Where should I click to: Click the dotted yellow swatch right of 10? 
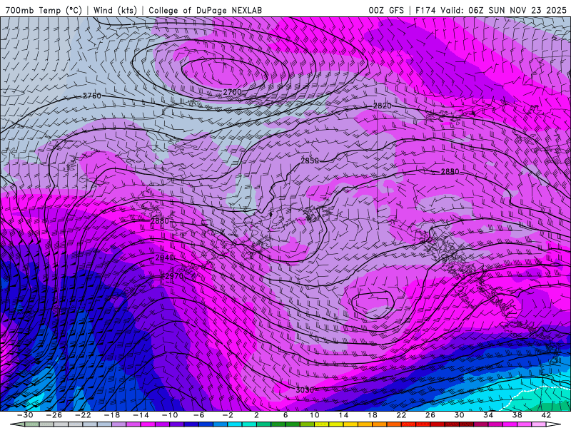click(322, 424)
